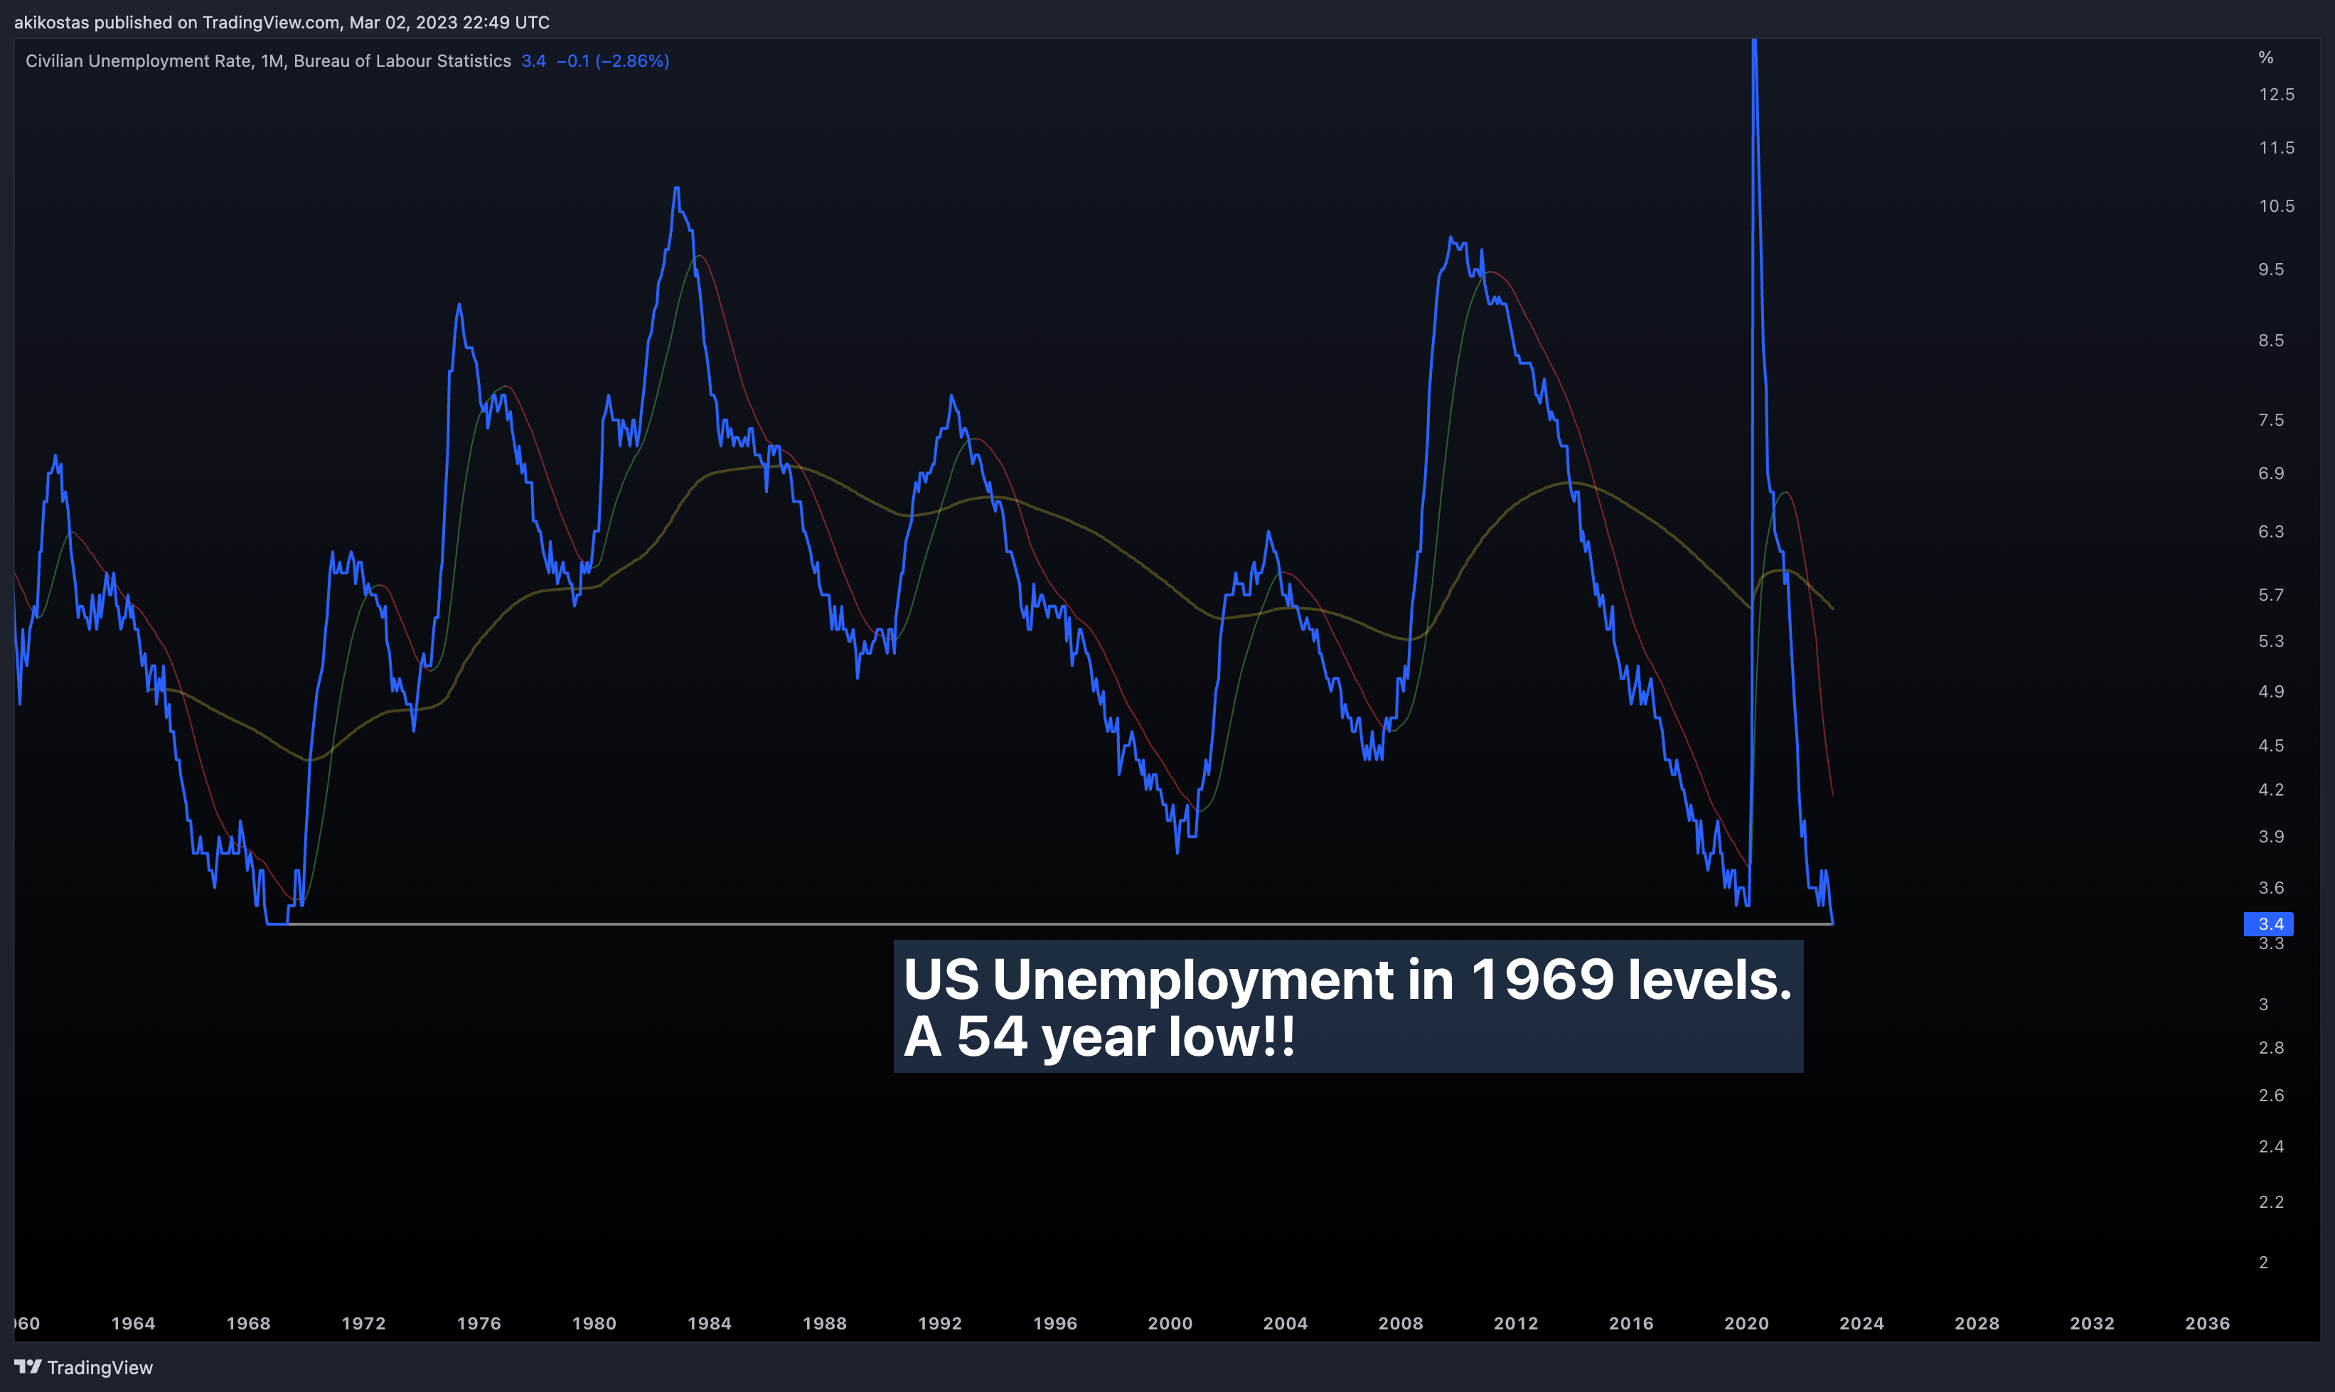
Task: Click the 5.7 level on price axis
Action: click(x=2271, y=596)
